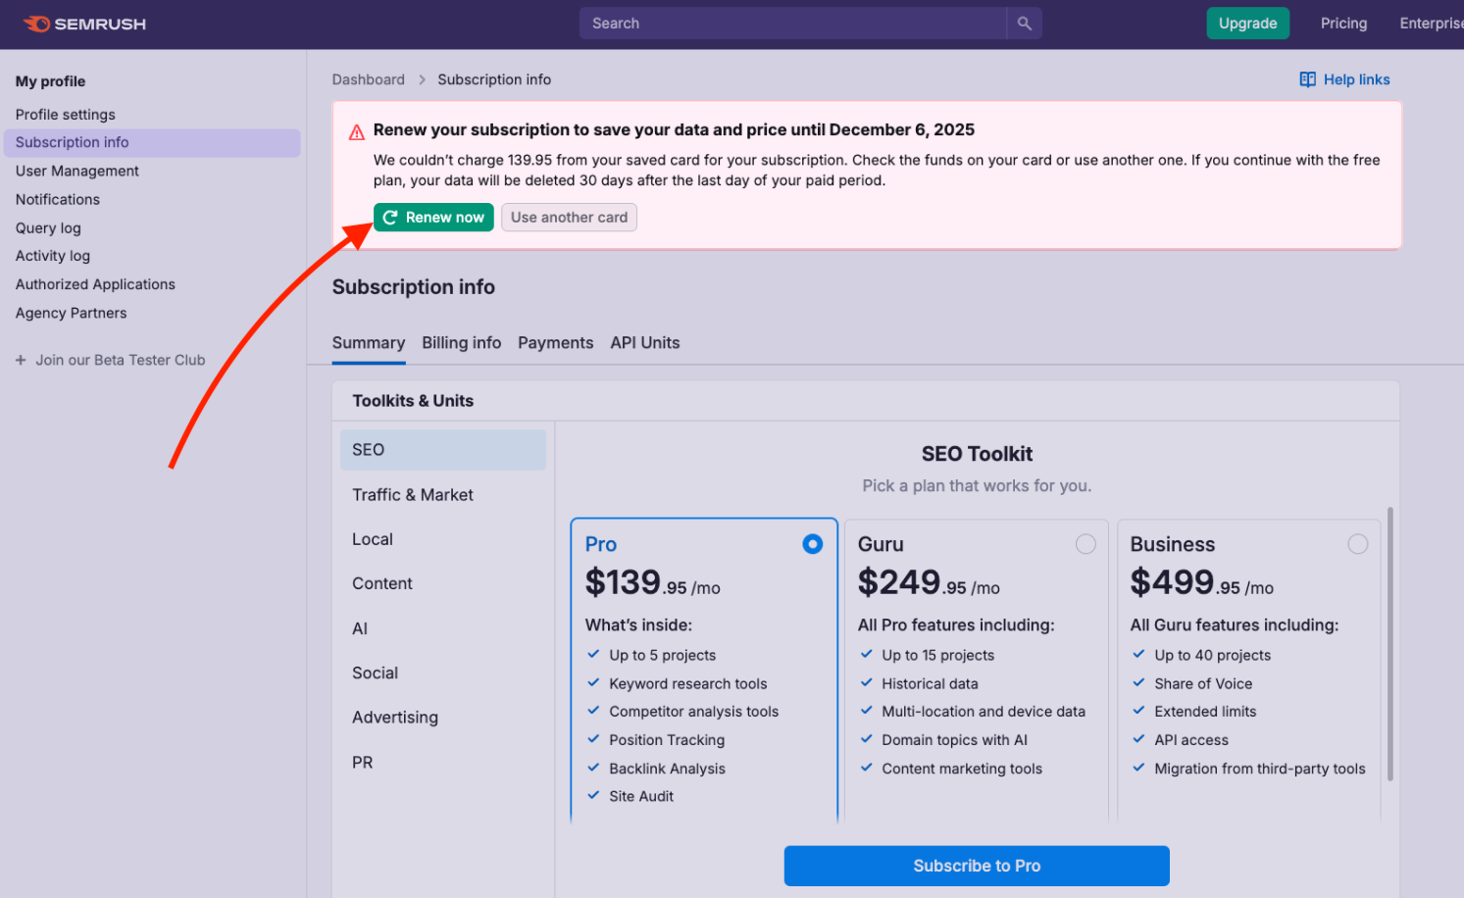Image resolution: width=1464 pixels, height=898 pixels.
Task: Select the Business plan radio button
Action: [x=1358, y=543]
